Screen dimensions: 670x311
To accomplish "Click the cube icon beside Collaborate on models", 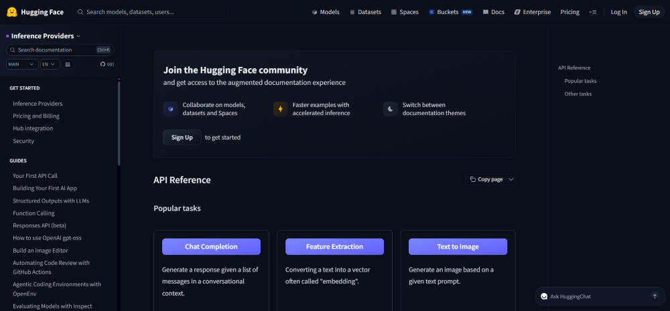I will [170, 109].
